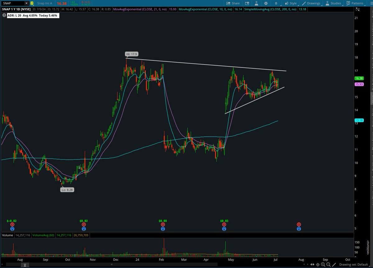The image size is (373, 268).
Task: Open the symbol selector dropdown arrow
Action: pyautogui.click(x=26, y=3)
